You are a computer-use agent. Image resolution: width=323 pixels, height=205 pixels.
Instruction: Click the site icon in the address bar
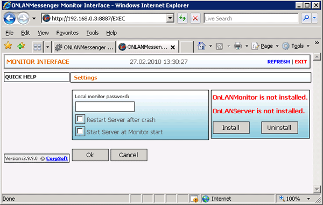tap(46, 18)
